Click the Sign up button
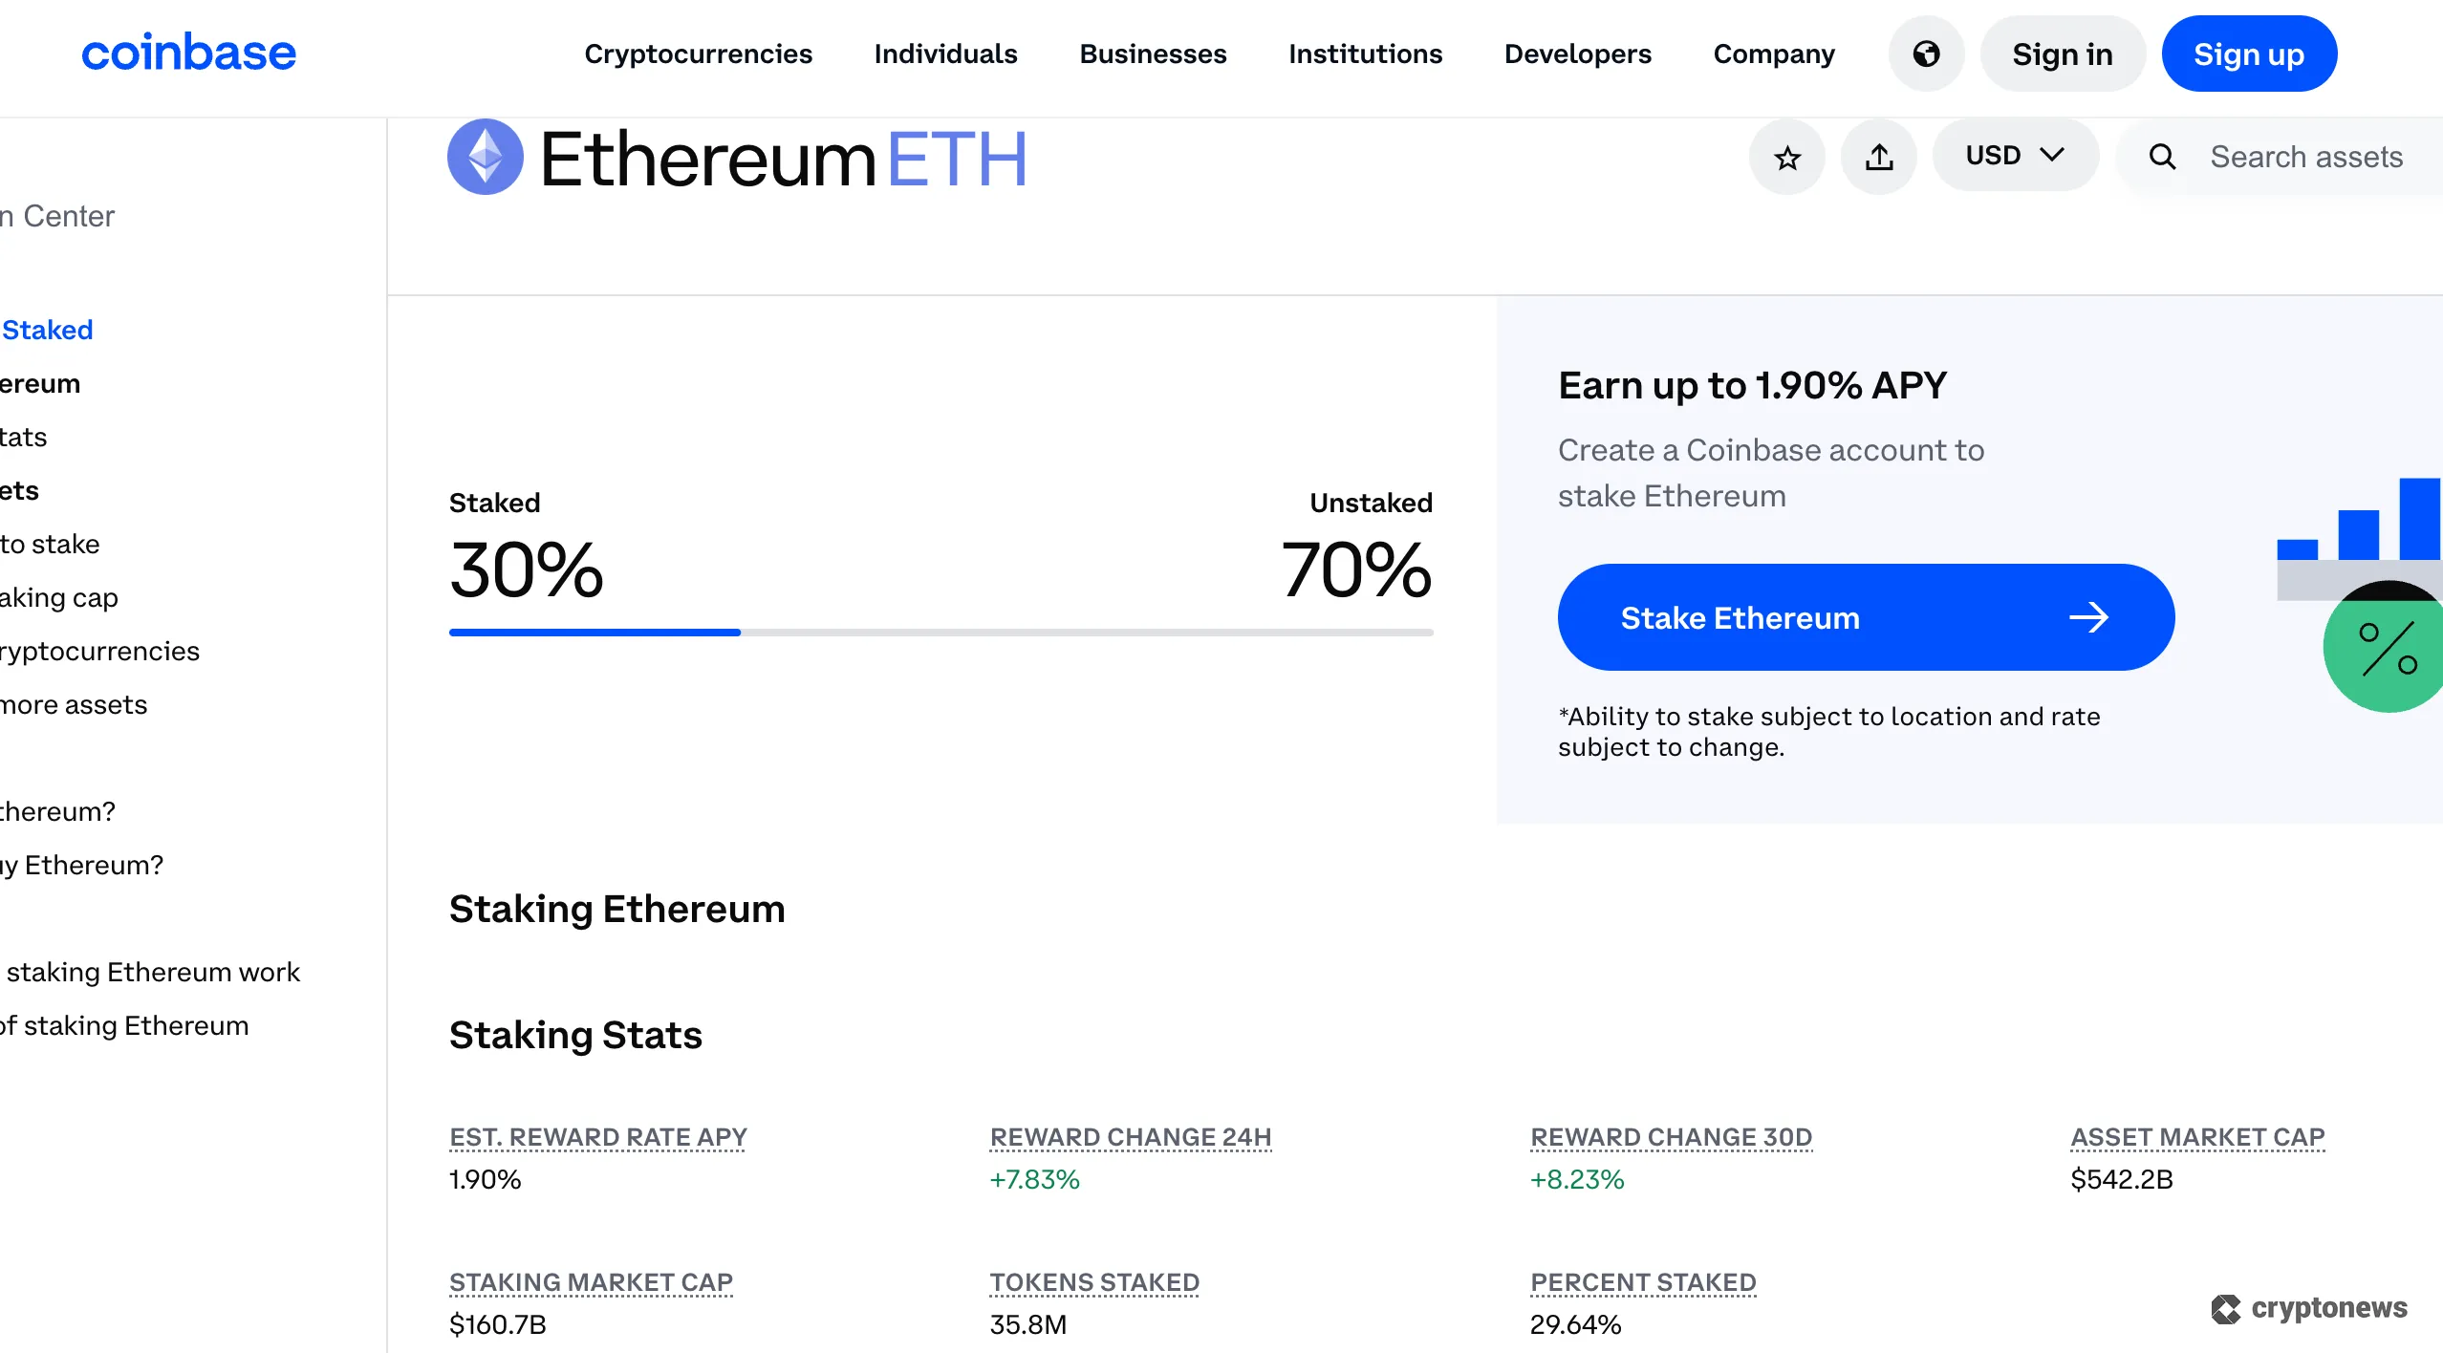 tap(2248, 53)
